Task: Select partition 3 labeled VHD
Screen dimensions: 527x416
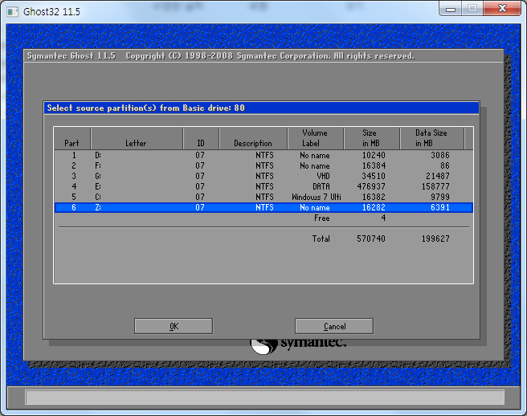Action: point(263,176)
